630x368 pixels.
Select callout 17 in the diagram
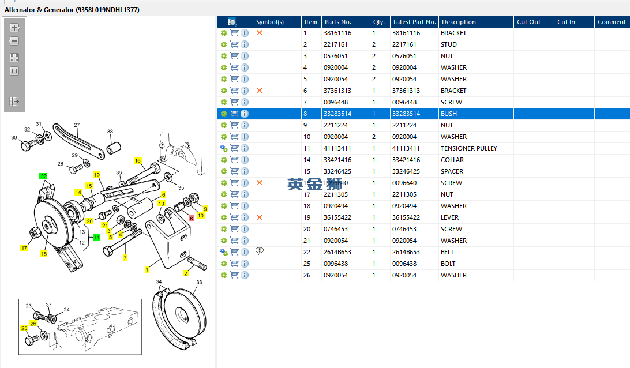pyautogui.click(x=24, y=248)
